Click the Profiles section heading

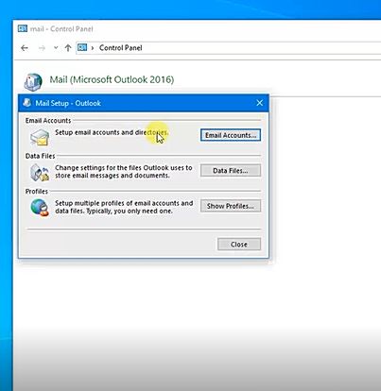(37, 192)
